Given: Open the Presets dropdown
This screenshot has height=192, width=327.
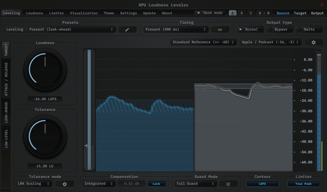Looking at the screenshot, I should coord(60,30).
